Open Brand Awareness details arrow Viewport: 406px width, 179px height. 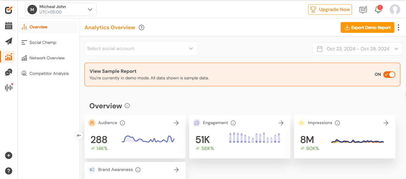176,170
